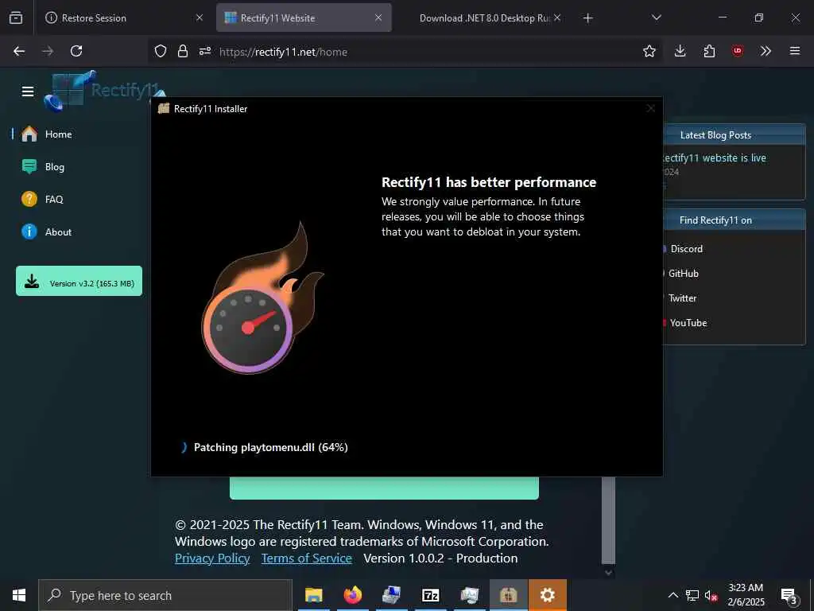Close the Rectify11 Website tab
Screen dimensions: 814x611
[378, 18]
